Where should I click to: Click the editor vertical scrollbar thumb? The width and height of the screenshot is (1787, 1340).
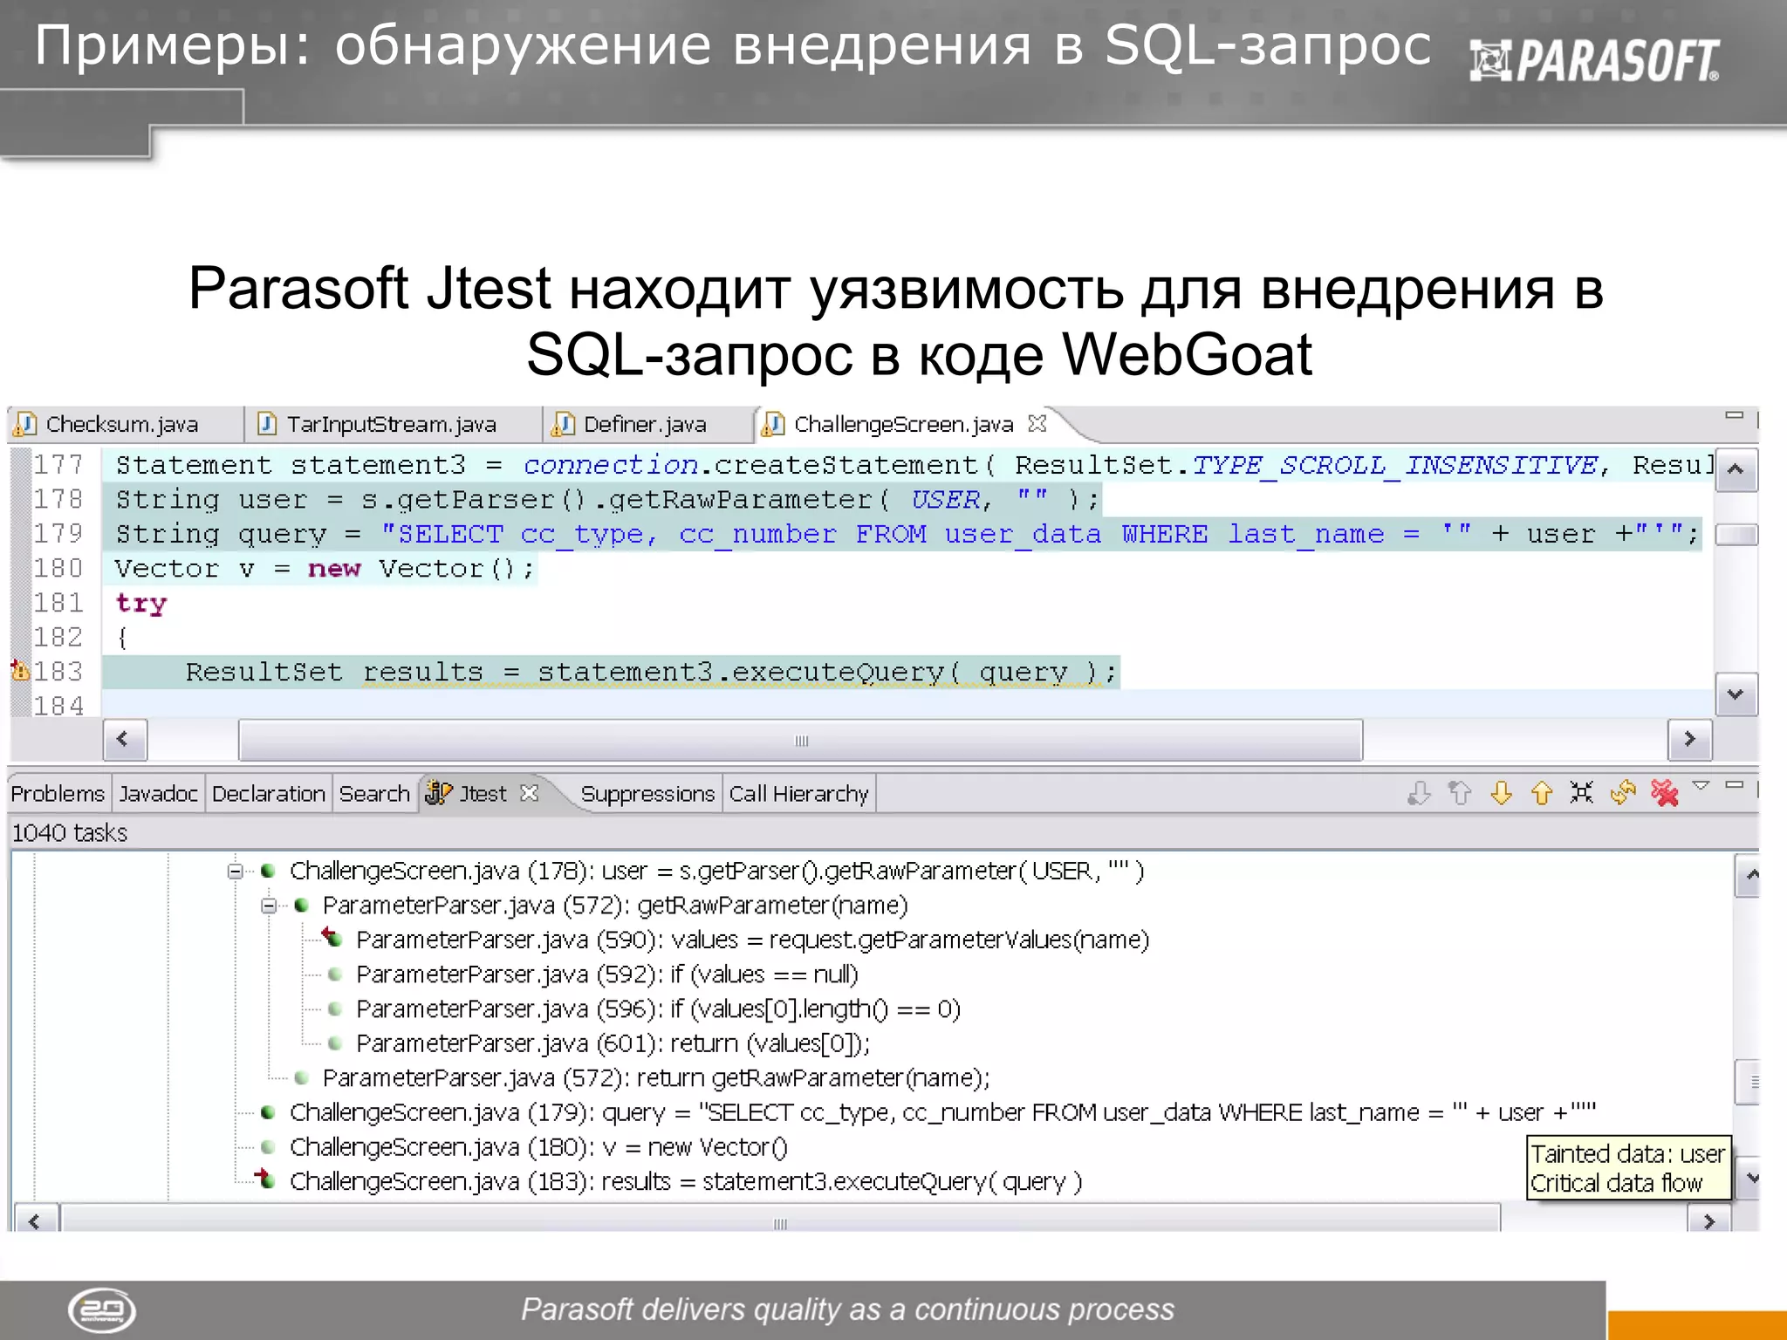pos(1736,534)
